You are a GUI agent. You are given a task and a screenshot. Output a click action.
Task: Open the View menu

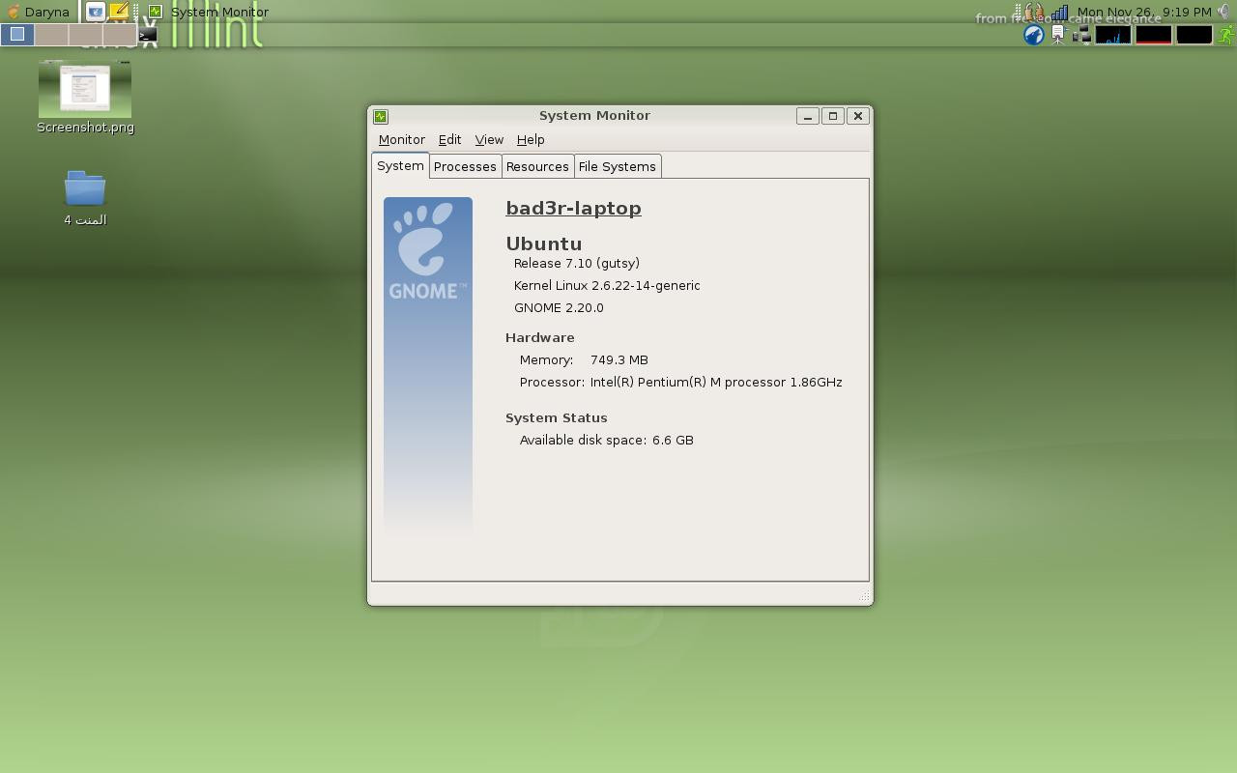point(489,140)
